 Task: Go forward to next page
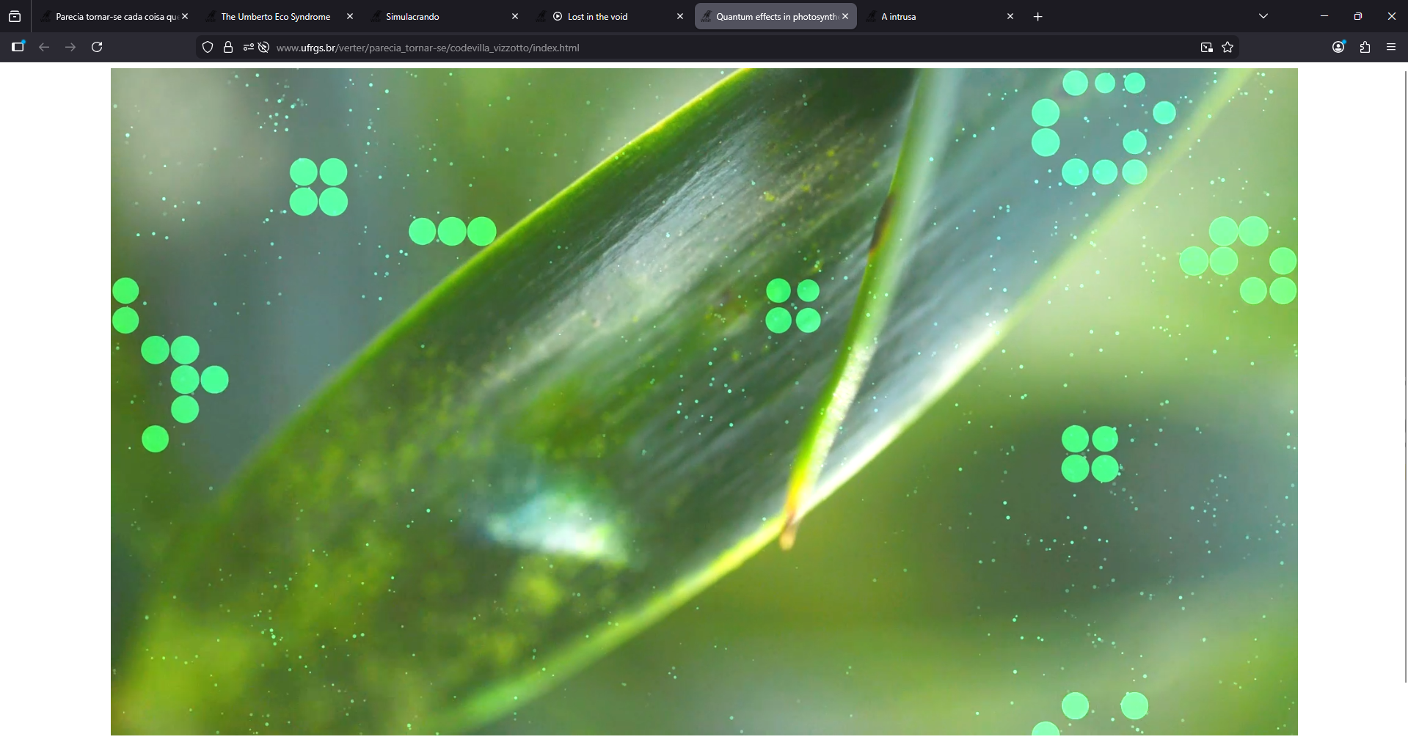70,47
